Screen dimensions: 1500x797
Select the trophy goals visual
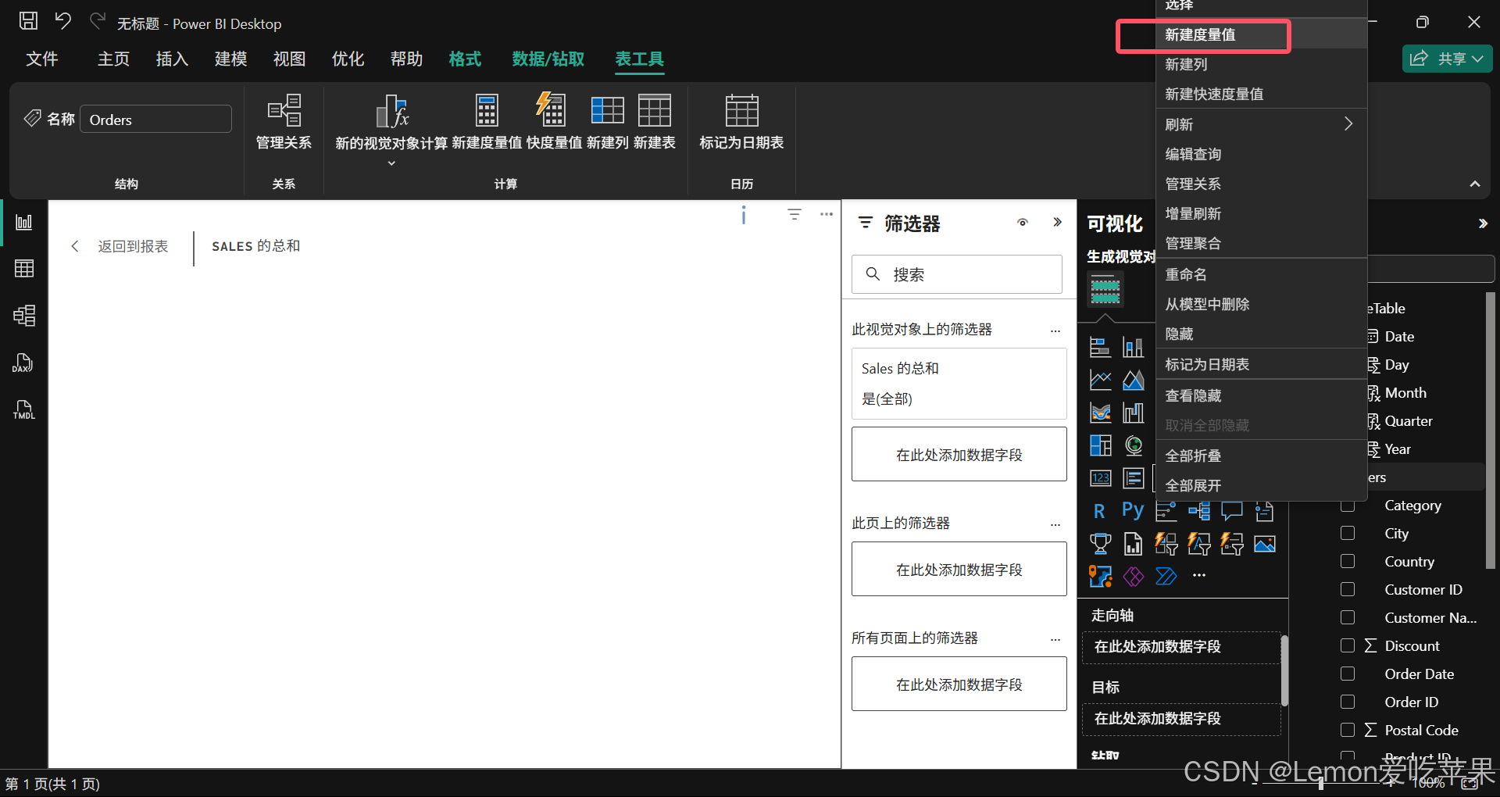1100,544
